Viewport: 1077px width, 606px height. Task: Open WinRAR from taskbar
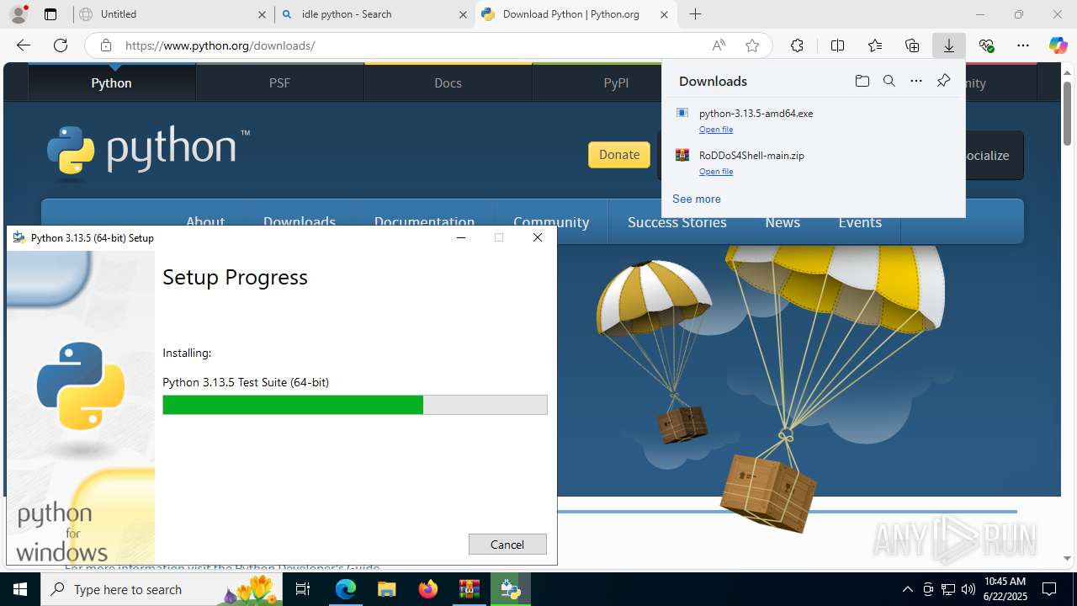click(x=469, y=589)
